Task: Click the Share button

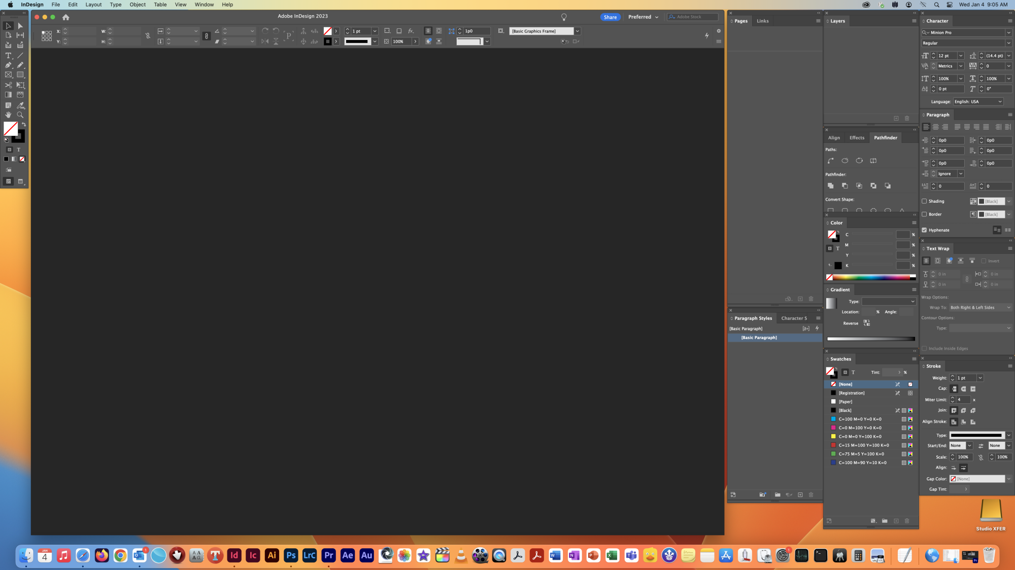Action: tap(610, 17)
